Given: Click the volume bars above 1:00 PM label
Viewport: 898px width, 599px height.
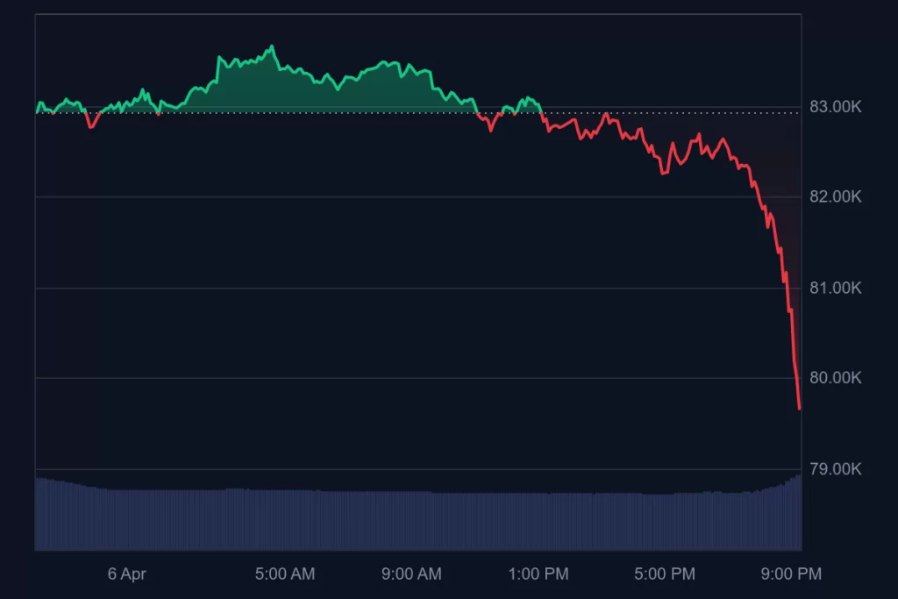Looking at the screenshot, I should [x=538, y=521].
